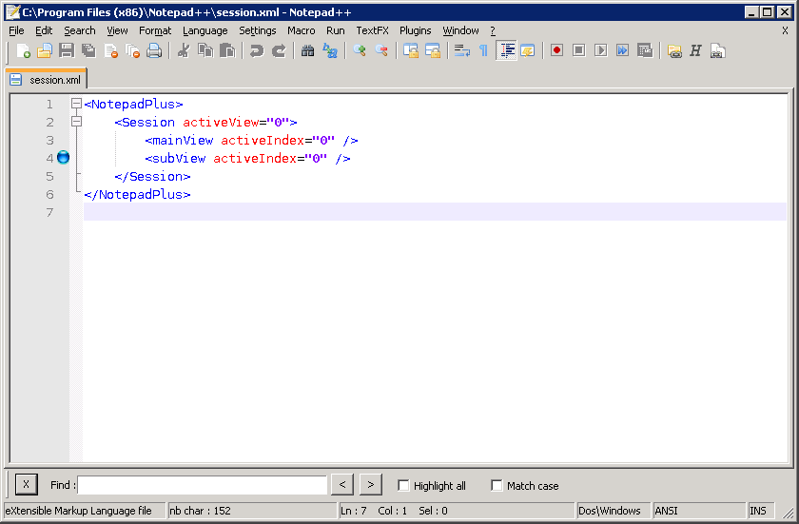Image resolution: width=799 pixels, height=524 pixels.
Task: Click the find next '>' button
Action: point(371,485)
